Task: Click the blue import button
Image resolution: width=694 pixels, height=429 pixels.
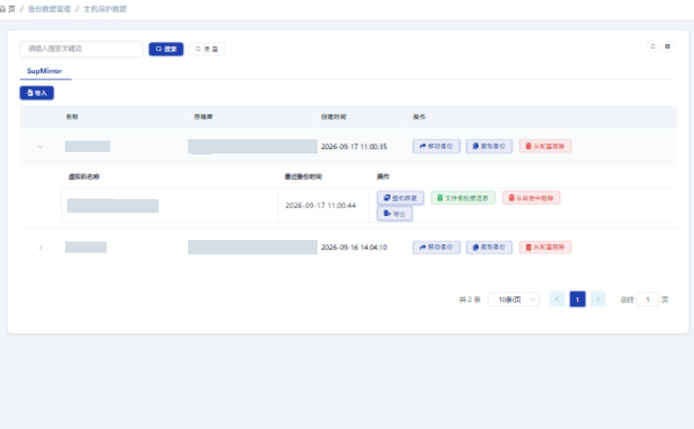Action: (x=37, y=93)
